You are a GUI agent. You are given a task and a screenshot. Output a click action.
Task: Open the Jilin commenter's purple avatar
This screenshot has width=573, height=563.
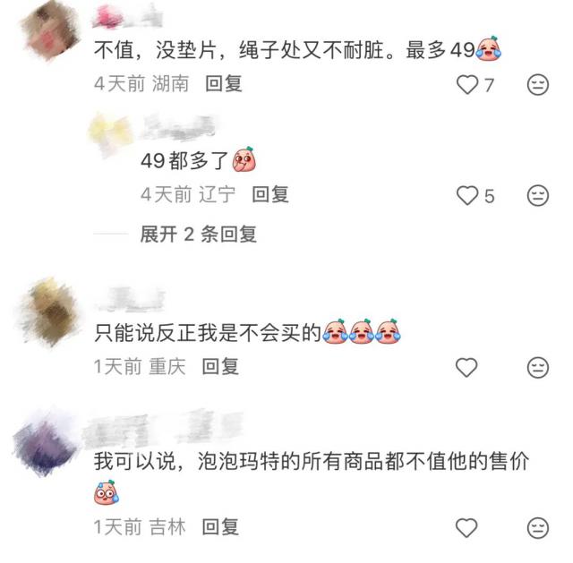coord(46,444)
